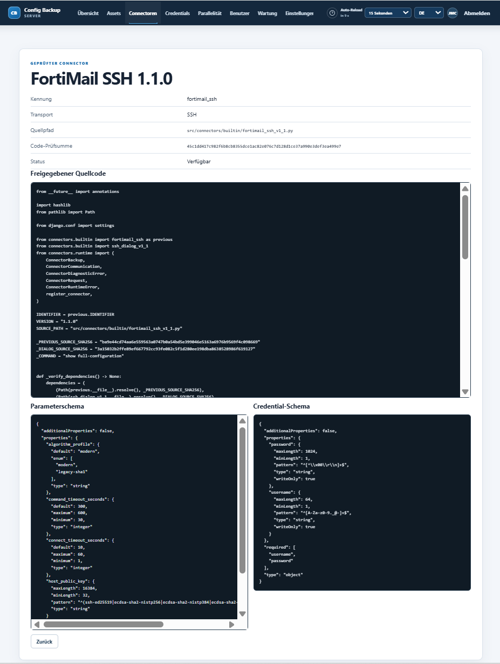The height and width of the screenshot is (664, 500).
Task: Click Parameterschema scrollbar down arrow
Action: point(242,614)
